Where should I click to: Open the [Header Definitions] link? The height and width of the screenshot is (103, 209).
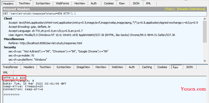pos(191,9)
